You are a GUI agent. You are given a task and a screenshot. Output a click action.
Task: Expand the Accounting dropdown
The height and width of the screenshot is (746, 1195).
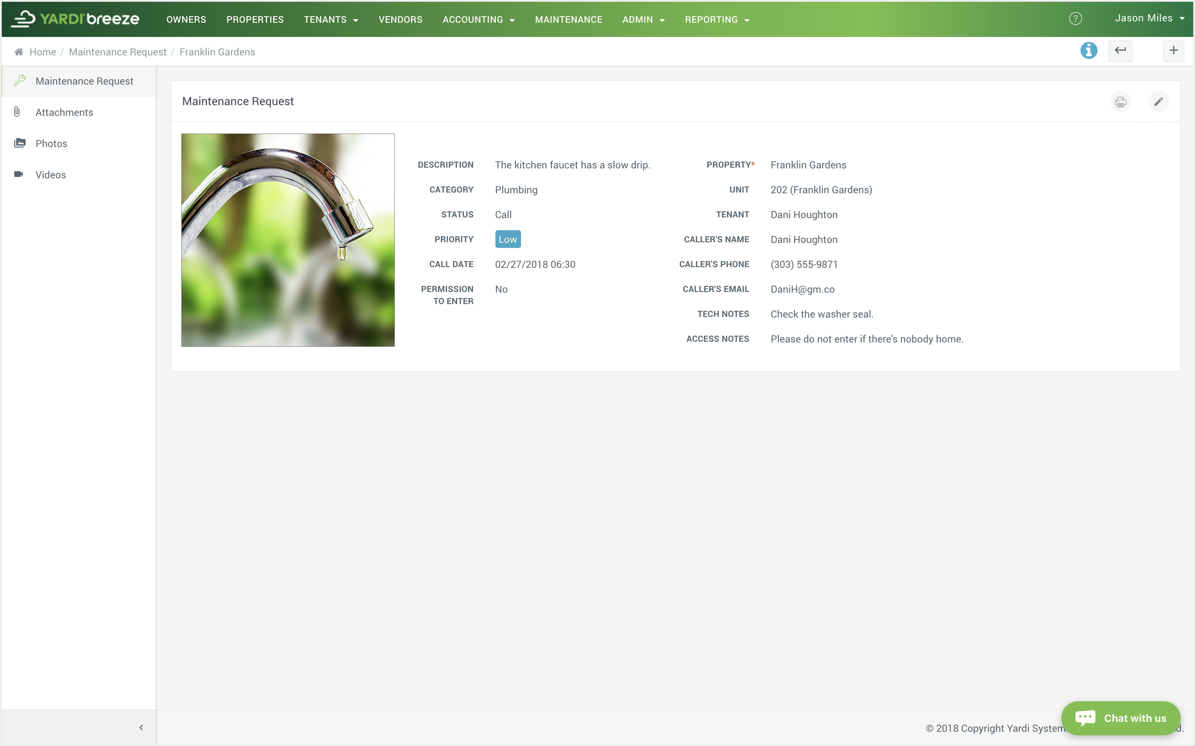pyautogui.click(x=478, y=19)
